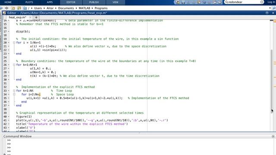This screenshot has height=155, width=276.
Task: Collapse the Space Loop at line 34
Action: (14, 94)
